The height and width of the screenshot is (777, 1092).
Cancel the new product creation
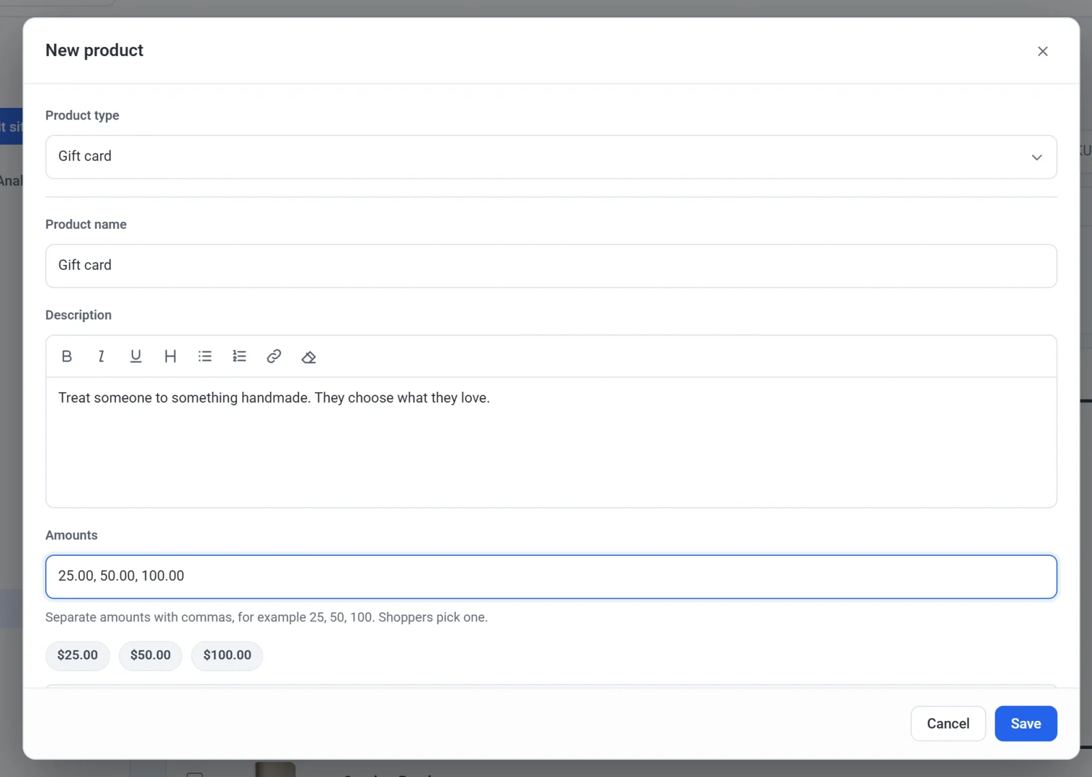[x=948, y=724]
